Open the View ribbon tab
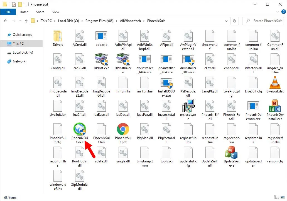The width and height of the screenshot is (287, 201). (56, 12)
